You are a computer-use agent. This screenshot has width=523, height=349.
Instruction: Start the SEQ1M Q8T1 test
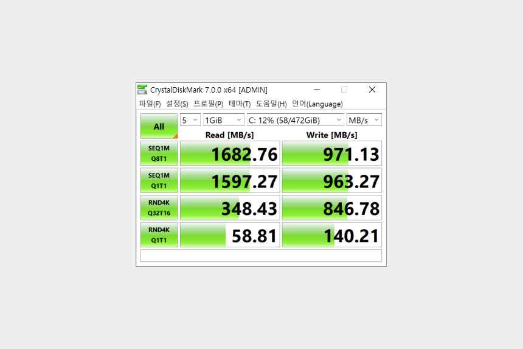pos(159,153)
